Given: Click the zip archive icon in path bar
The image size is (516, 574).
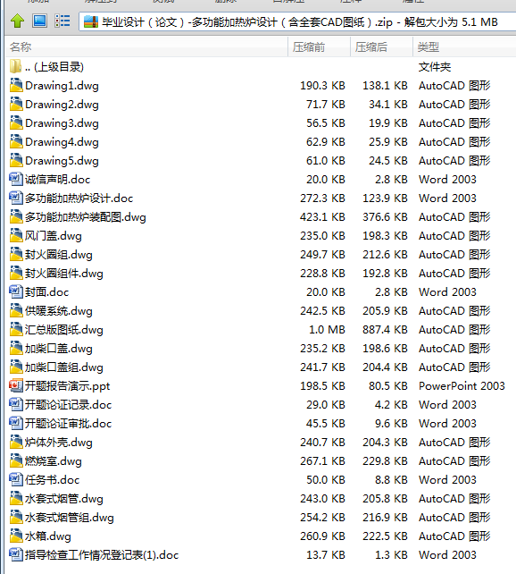Looking at the screenshot, I should [91, 22].
